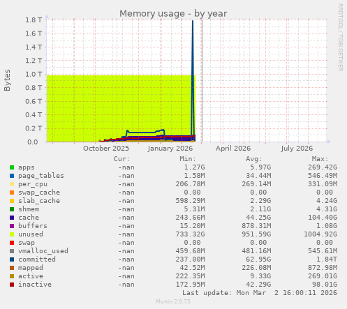347x309 pixels.
Task: Select the 'committed' legend label
Action: pyautogui.click(x=37, y=259)
